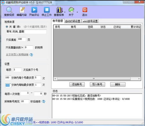Viewport: 145px width, 126px height.
Task: Expand the dropdown arrow beside 查看报表
Action: (x=65, y=12)
